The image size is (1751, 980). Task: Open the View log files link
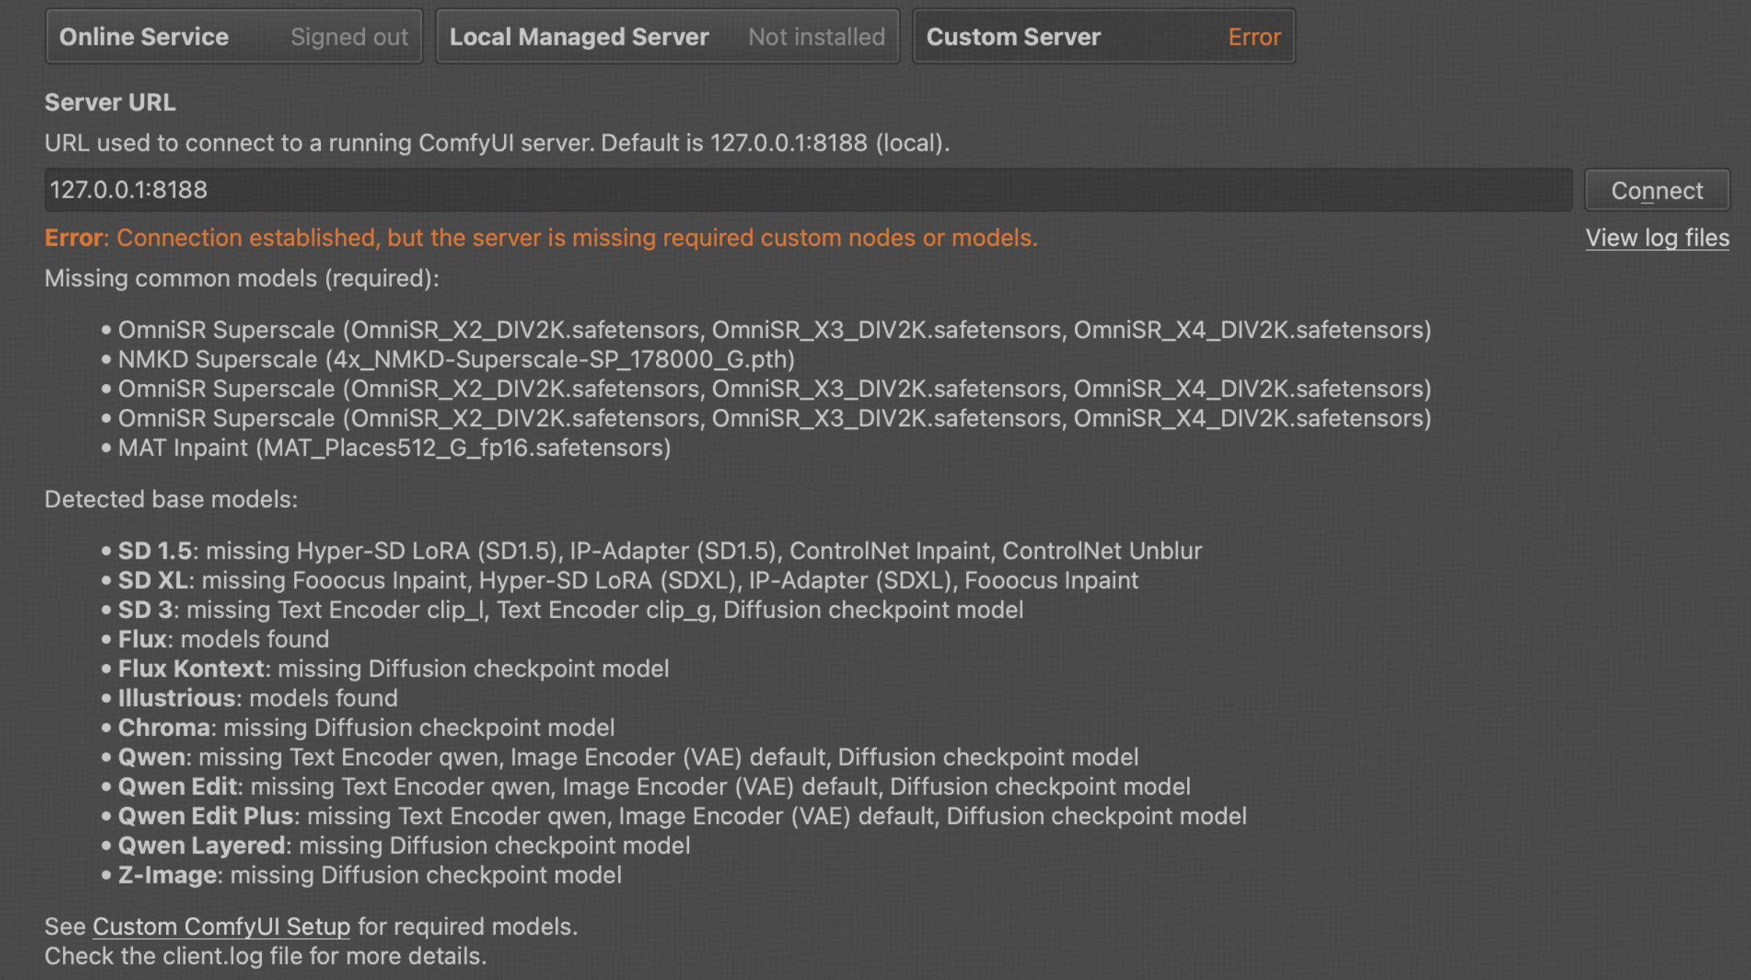click(1657, 238)
